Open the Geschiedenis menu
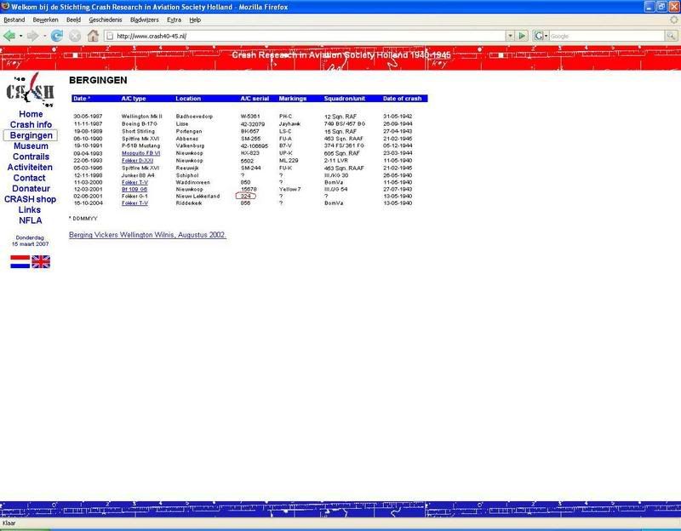Screen dimensions: 681x531 [x=105, y=20]
